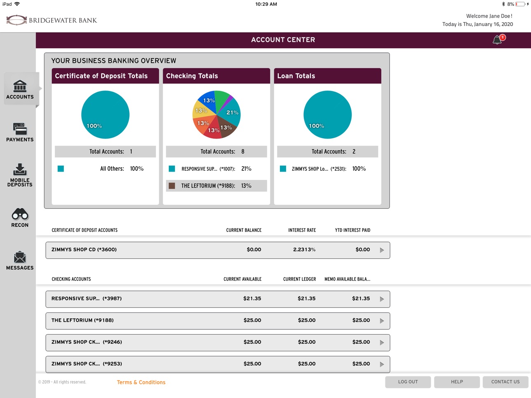Click the CURRENT AVAILABLE column header

[x=242, y=279]
